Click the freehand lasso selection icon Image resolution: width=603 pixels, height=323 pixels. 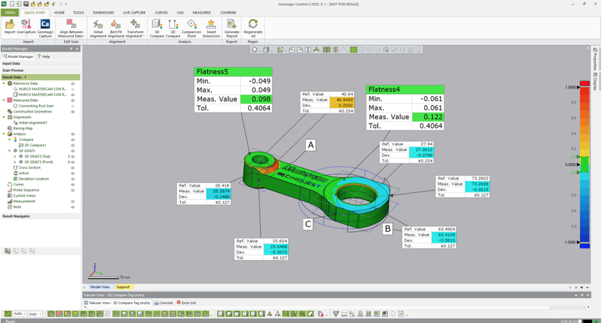(378, 50)
